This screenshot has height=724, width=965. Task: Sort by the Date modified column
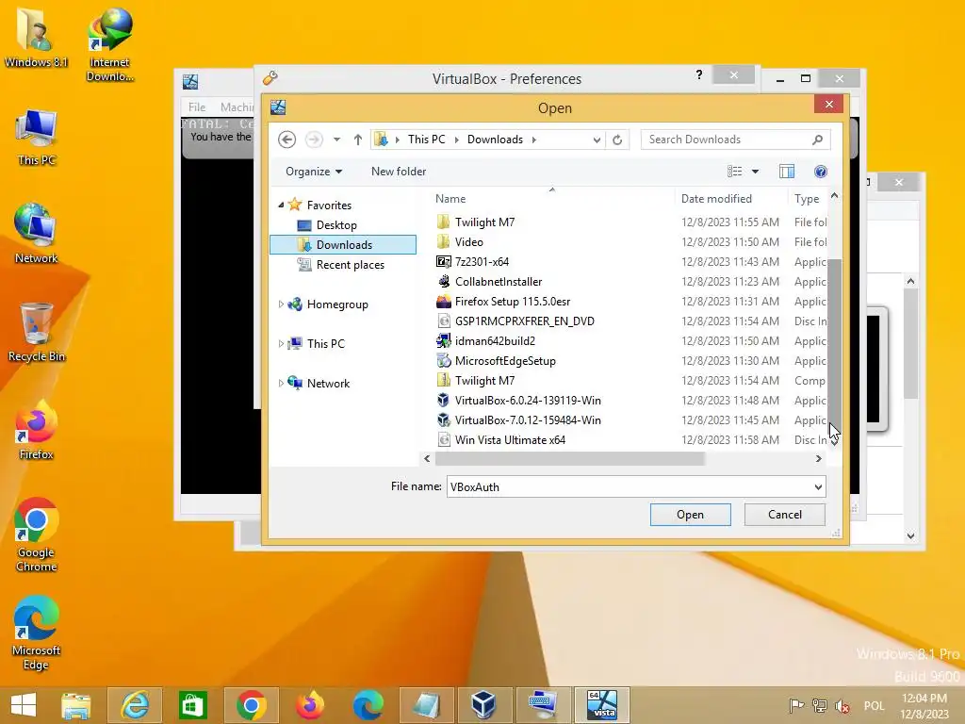click(x=716, y=199)
